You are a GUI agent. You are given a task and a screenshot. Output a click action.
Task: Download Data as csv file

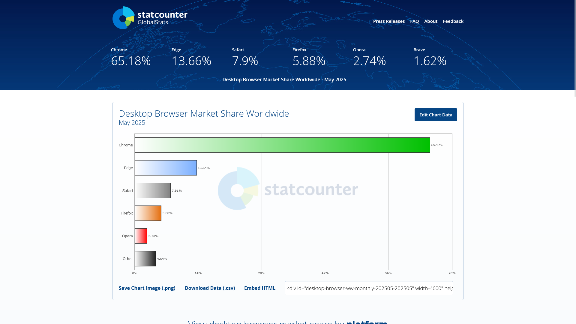[210, 288]
